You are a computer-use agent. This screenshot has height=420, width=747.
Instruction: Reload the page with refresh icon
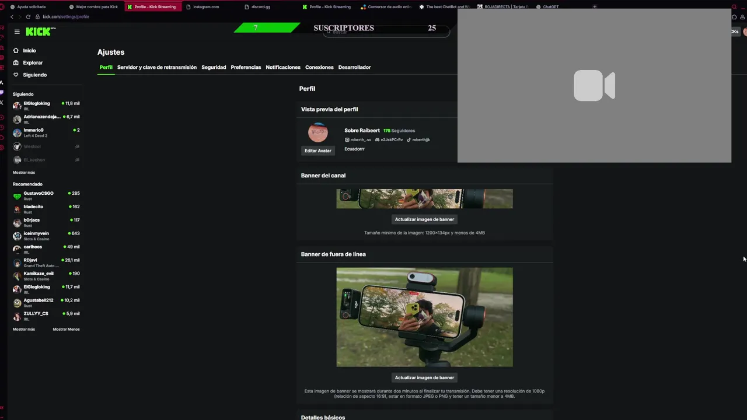coord(27,16)
